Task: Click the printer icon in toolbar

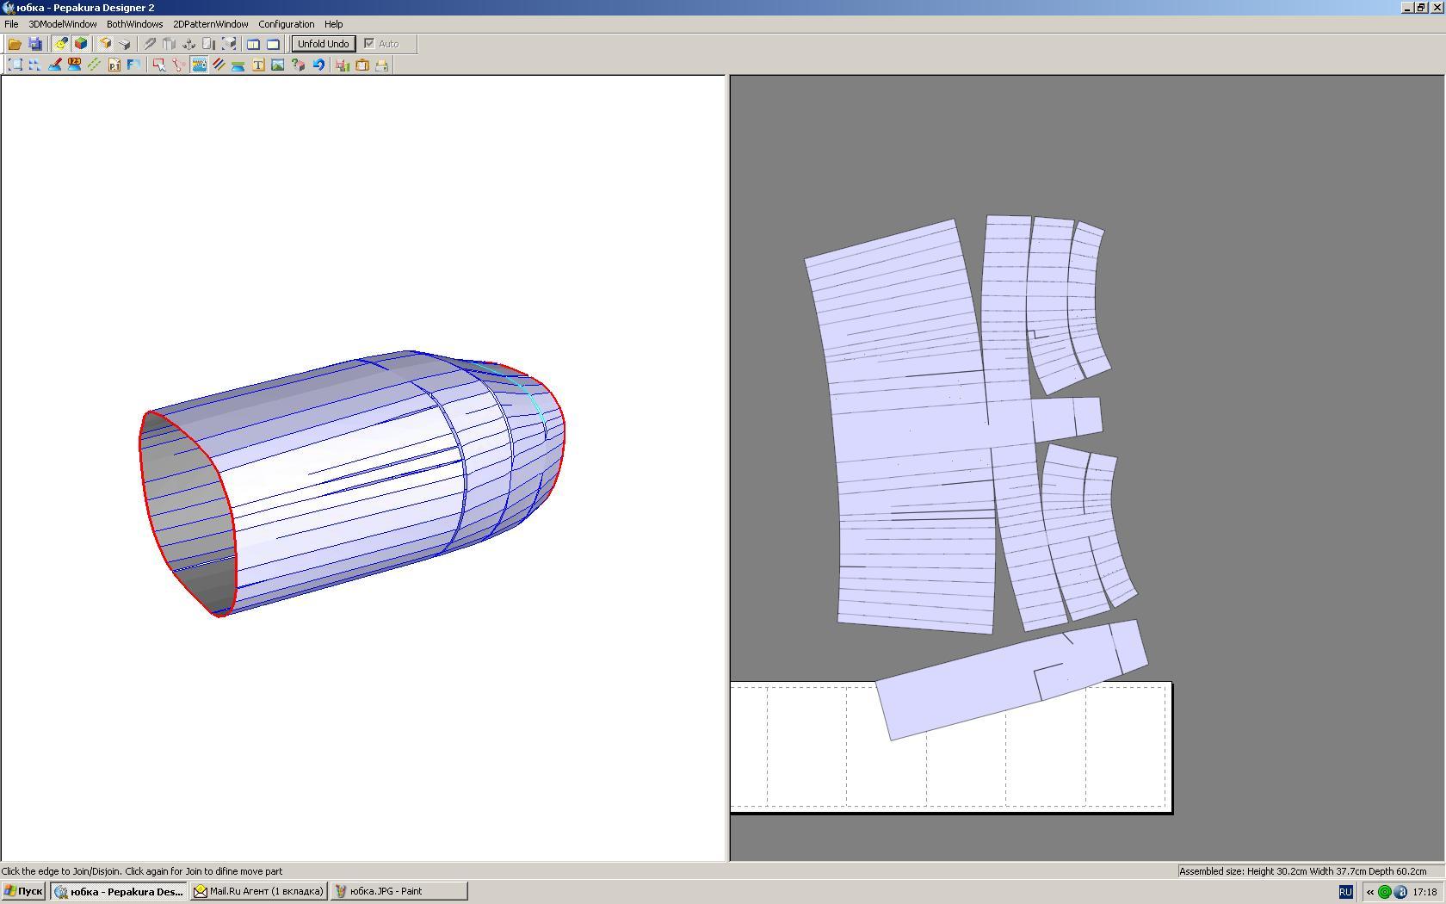Action: (382, 65)
